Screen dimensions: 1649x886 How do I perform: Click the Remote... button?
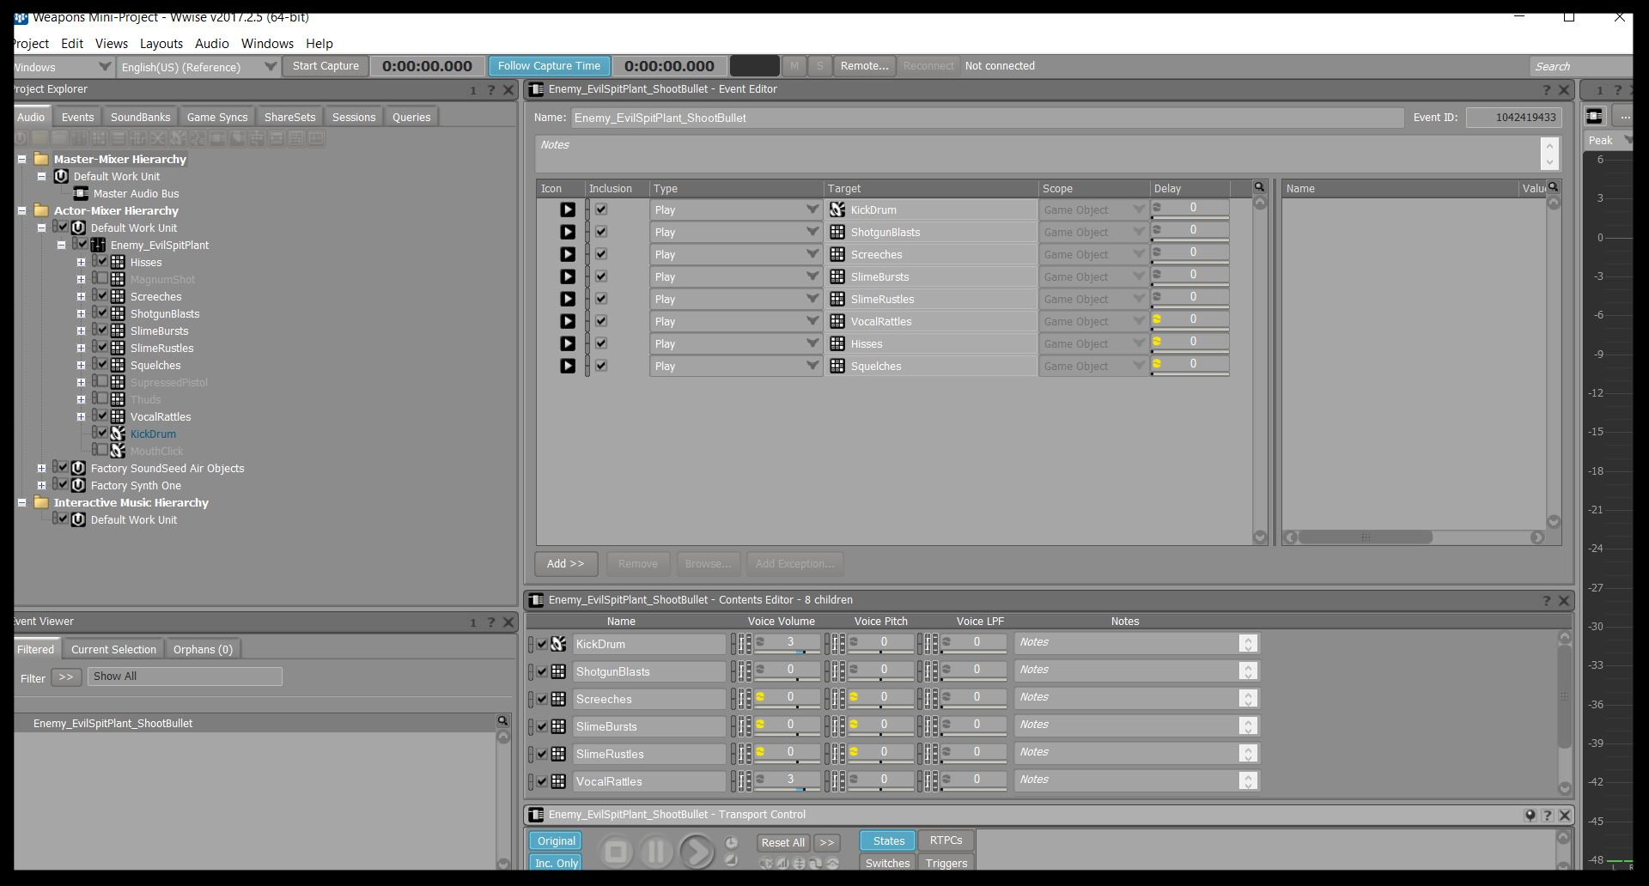pos(865,66)
